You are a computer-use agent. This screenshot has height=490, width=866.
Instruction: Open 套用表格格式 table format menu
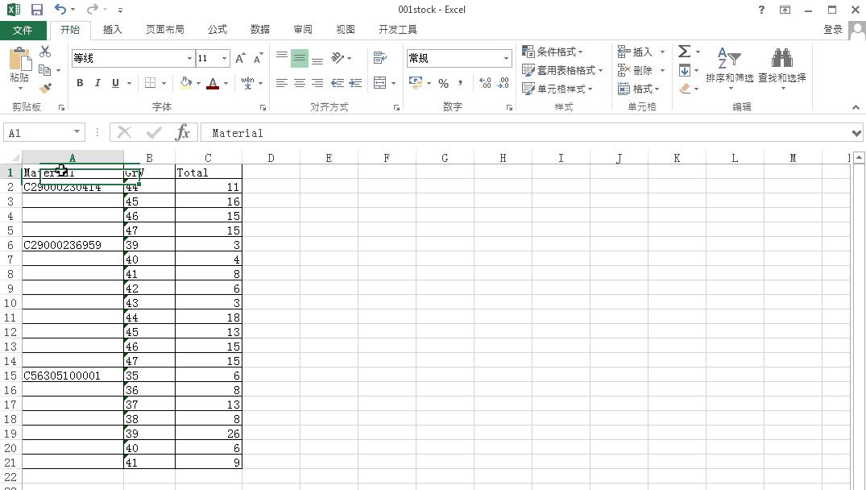pos(562,70)
